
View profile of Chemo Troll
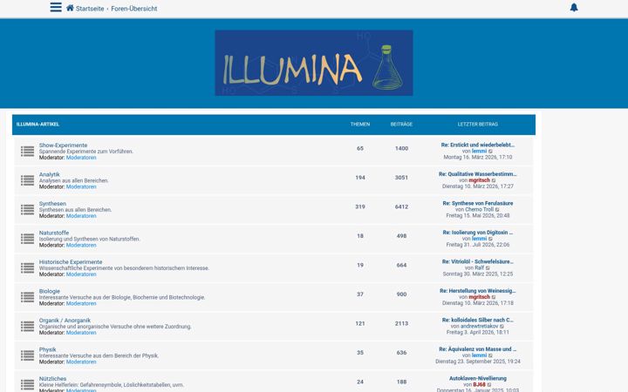pyautogui.click(x=480, y=210)
